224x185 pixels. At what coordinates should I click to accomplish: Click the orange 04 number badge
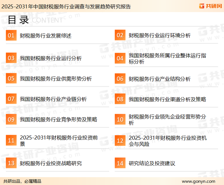pyautogui.click(x=120, y=58)
